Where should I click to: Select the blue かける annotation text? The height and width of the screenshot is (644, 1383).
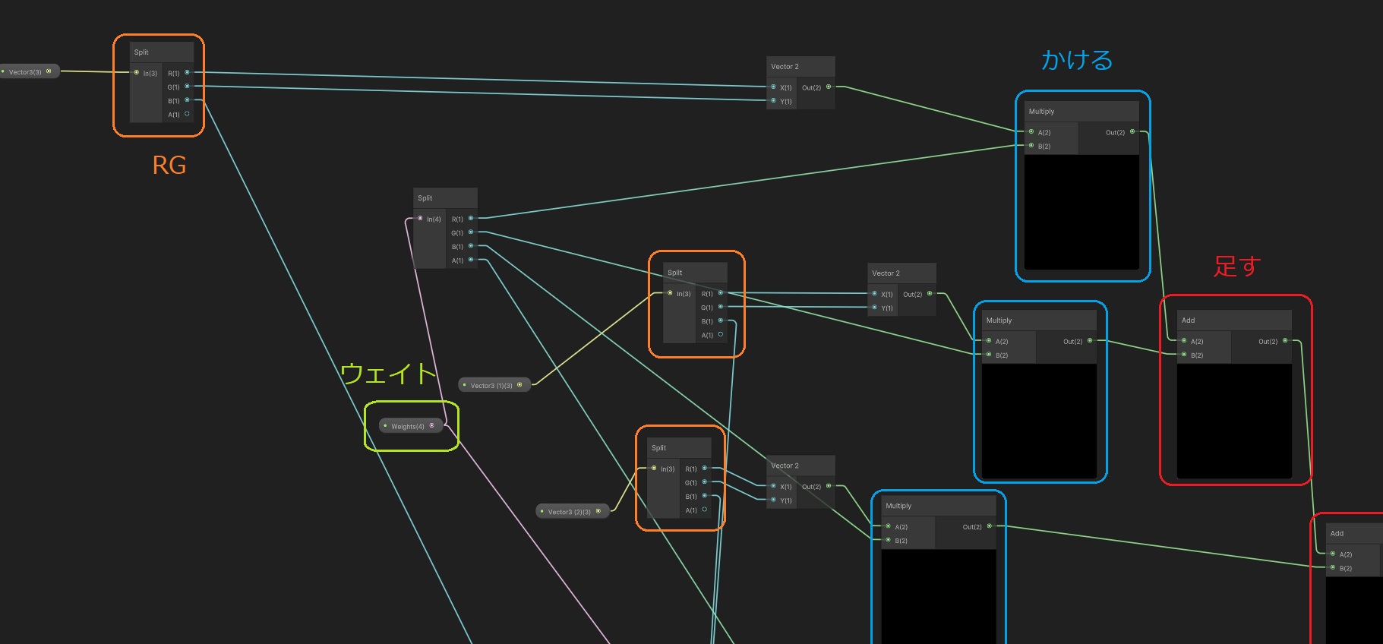(1077, 60)
